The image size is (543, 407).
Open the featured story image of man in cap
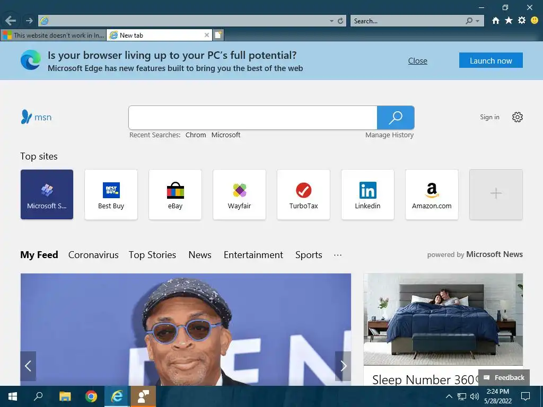click(x=186, y=329)
